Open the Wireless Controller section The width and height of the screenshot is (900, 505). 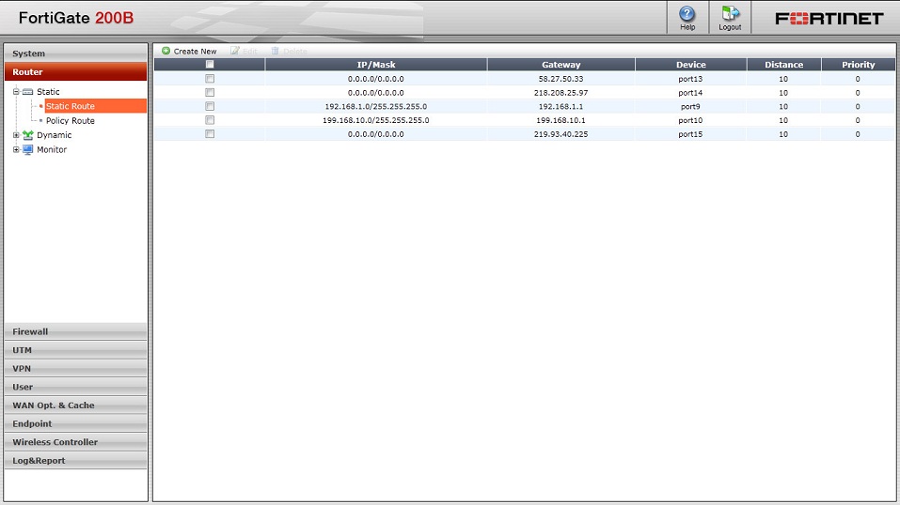click(76, 441)
